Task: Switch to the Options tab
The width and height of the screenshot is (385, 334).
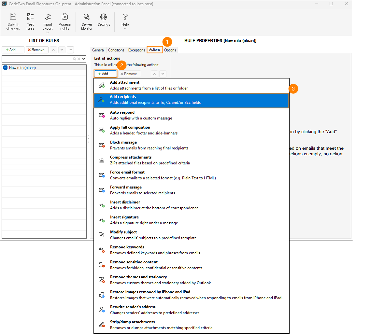Action: click(170, 50)
